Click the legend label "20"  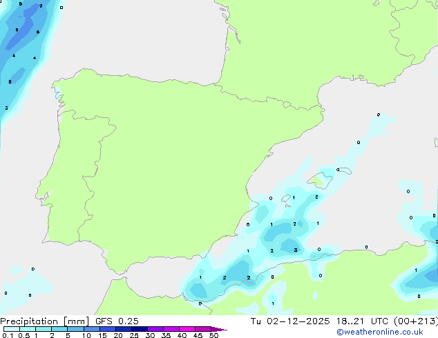tap(118, 335)
